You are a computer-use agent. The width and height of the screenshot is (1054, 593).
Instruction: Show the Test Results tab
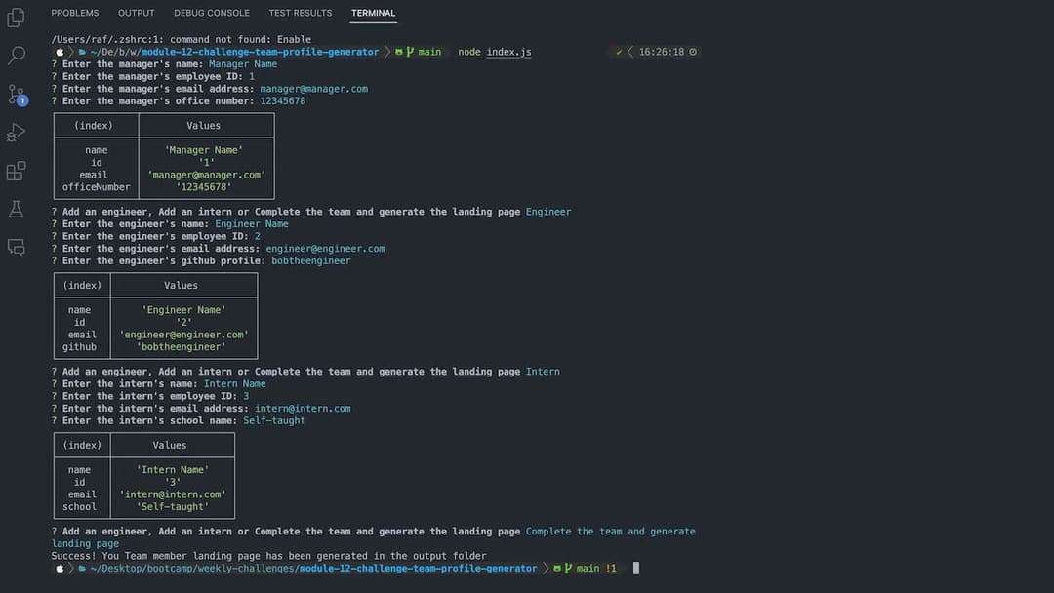pos(301,13)
